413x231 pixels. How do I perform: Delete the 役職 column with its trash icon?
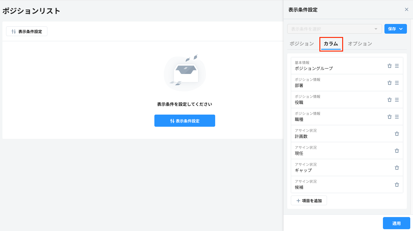(x=390, y=100)
